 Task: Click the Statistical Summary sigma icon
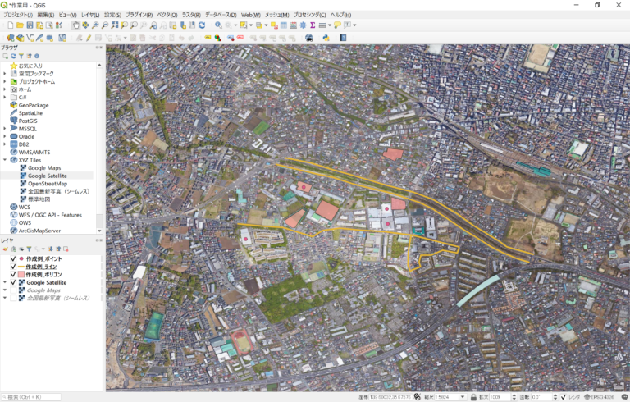(313, 25)
